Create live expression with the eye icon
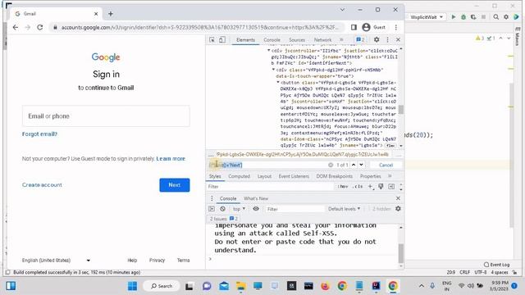525x295 pixels. (x=256, y=209)
